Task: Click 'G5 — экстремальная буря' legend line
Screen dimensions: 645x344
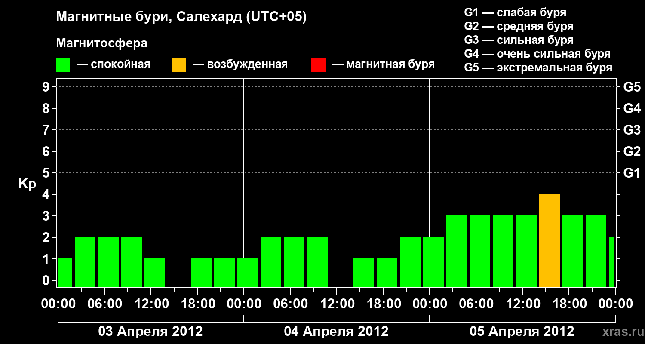Action: click(x=538, y=68)
